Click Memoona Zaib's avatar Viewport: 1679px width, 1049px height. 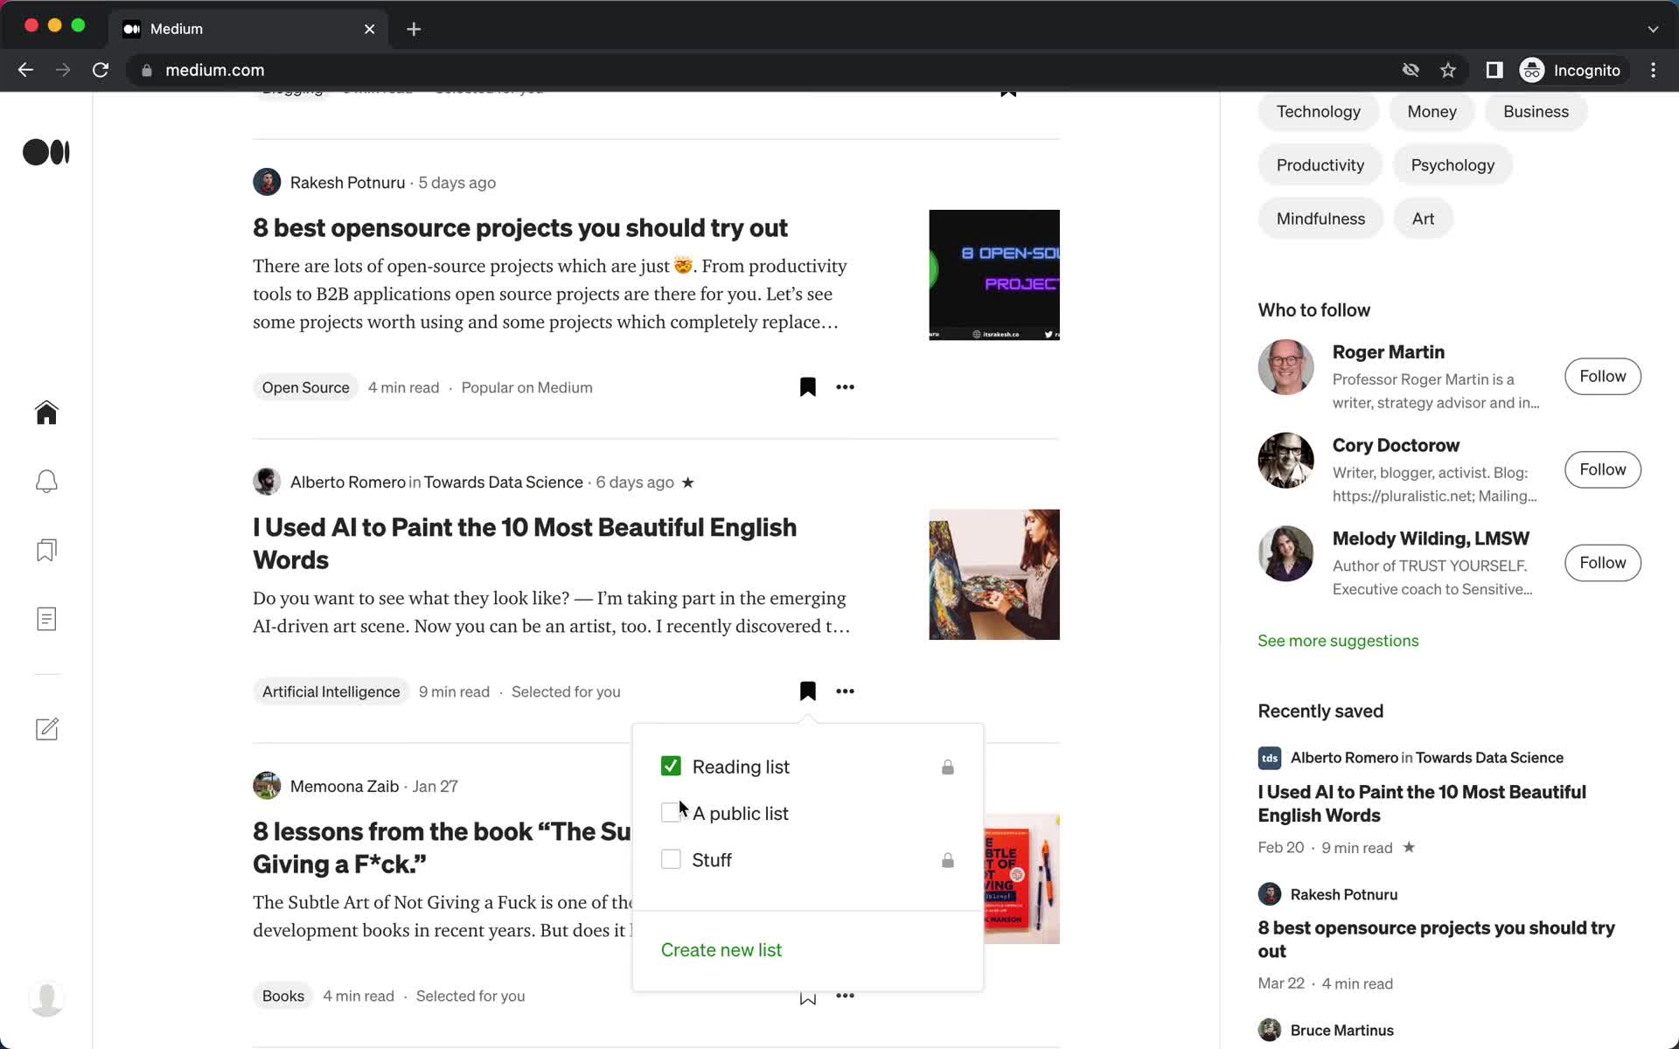pyautogui.click(x=267, y=786)
